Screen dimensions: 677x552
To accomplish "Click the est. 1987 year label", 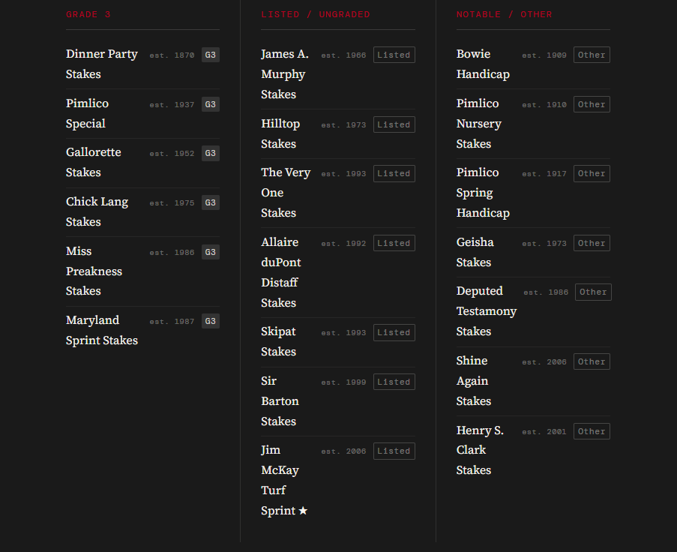I will [x=172, y=321].
